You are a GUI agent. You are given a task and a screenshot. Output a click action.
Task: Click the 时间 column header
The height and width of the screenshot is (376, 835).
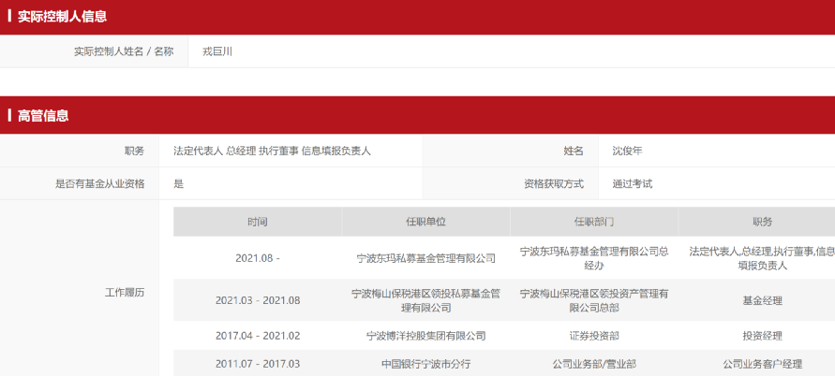[258, 222]
